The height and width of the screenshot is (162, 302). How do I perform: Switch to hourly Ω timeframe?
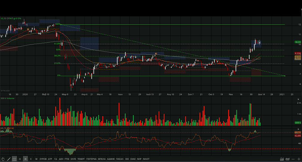(20, 159)
